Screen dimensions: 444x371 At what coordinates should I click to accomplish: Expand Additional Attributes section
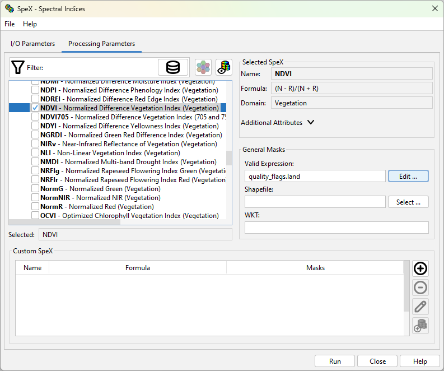coord(311,123)
